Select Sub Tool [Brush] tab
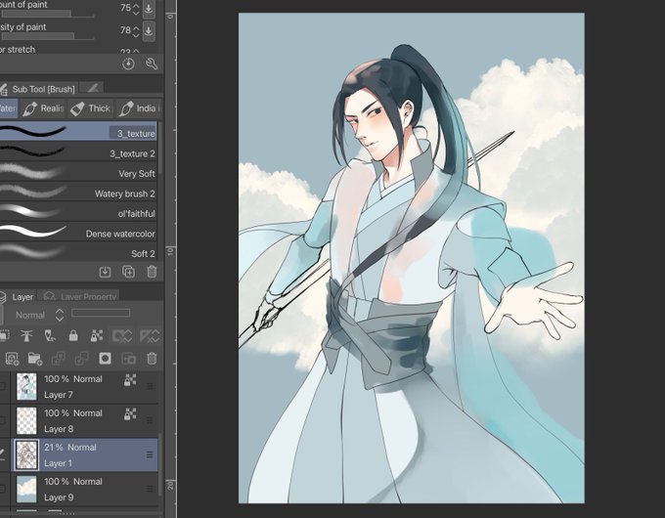The height and width of the screenshot is (518, 665). tap(38, 89)
